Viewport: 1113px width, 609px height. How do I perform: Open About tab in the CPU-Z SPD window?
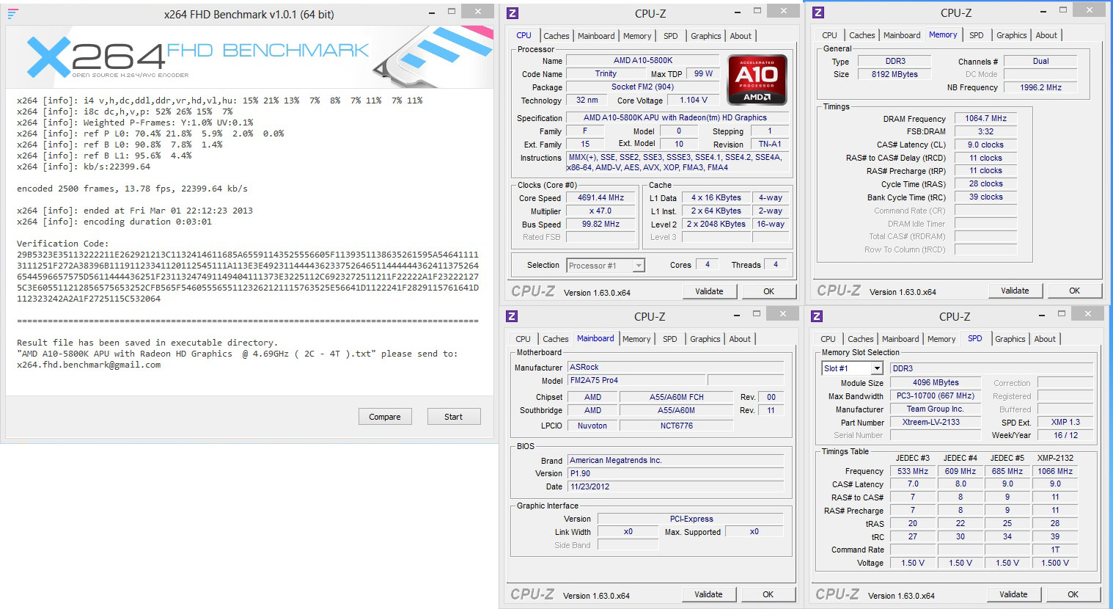tap(1045, 339)
